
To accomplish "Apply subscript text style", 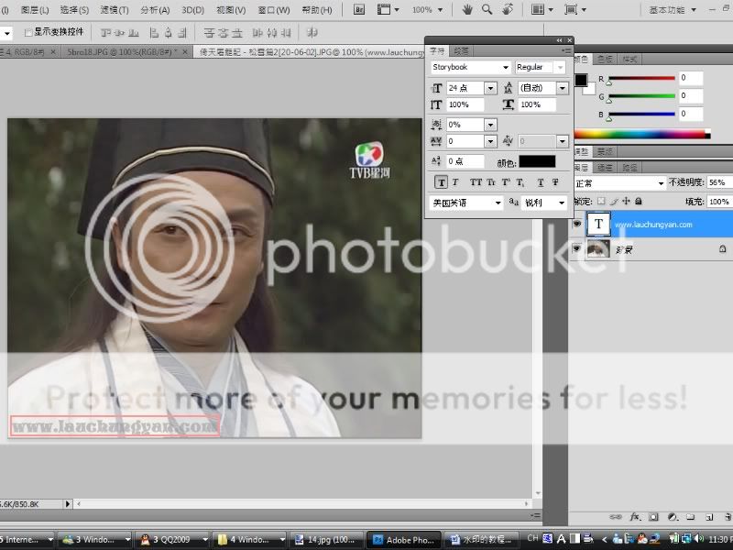I will pos(520,182).
